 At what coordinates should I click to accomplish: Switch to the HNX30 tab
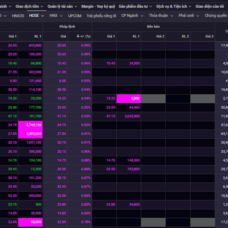point(18,16)
